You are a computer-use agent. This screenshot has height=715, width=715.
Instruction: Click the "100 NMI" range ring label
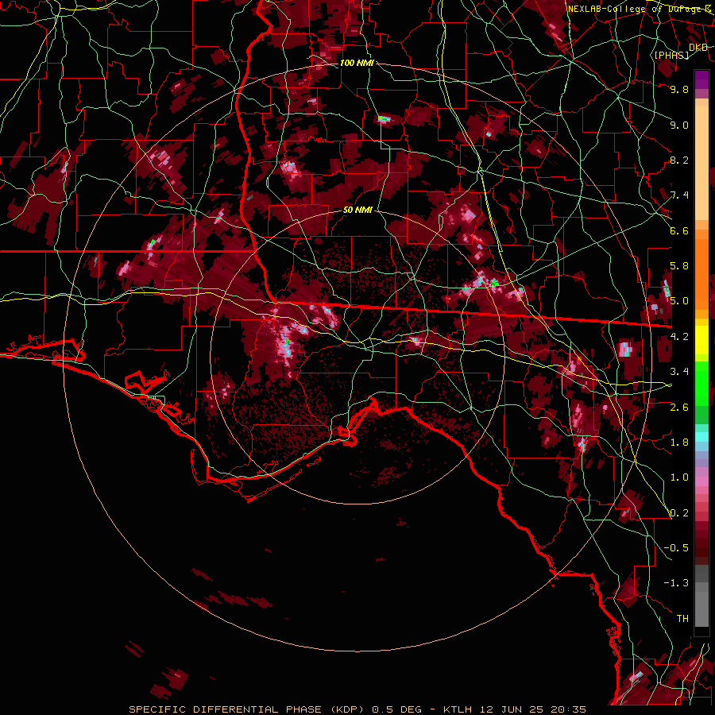click(x=357, y=63)
